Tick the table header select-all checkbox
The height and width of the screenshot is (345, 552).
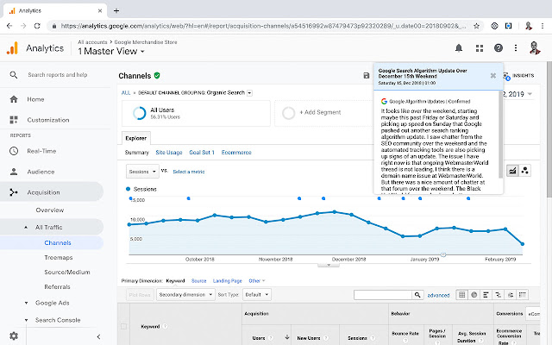[124, 327]
